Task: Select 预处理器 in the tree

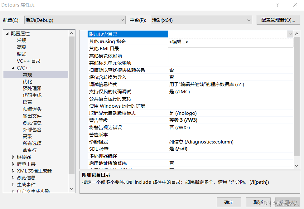Action: (x=32, y=88)
